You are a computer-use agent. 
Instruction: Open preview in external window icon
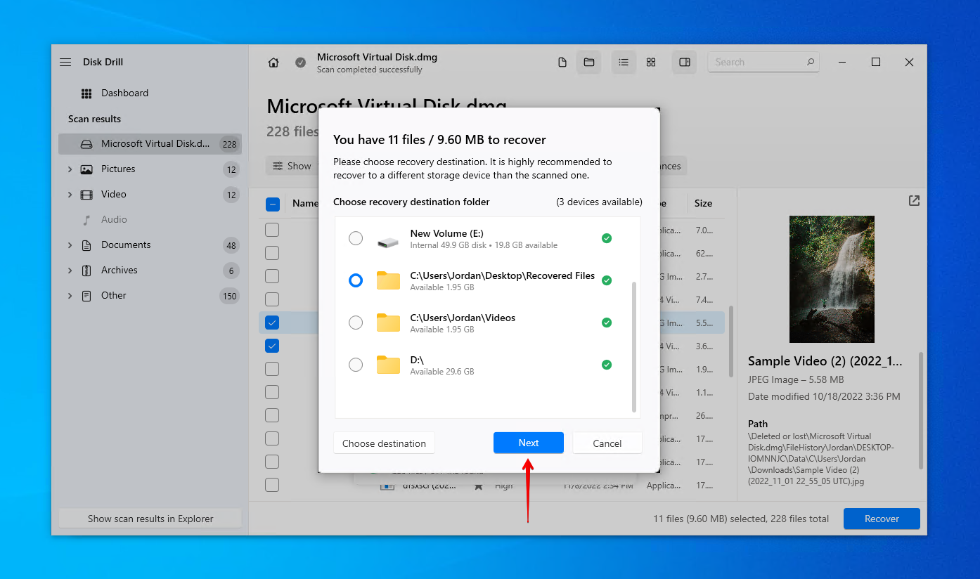914,201
